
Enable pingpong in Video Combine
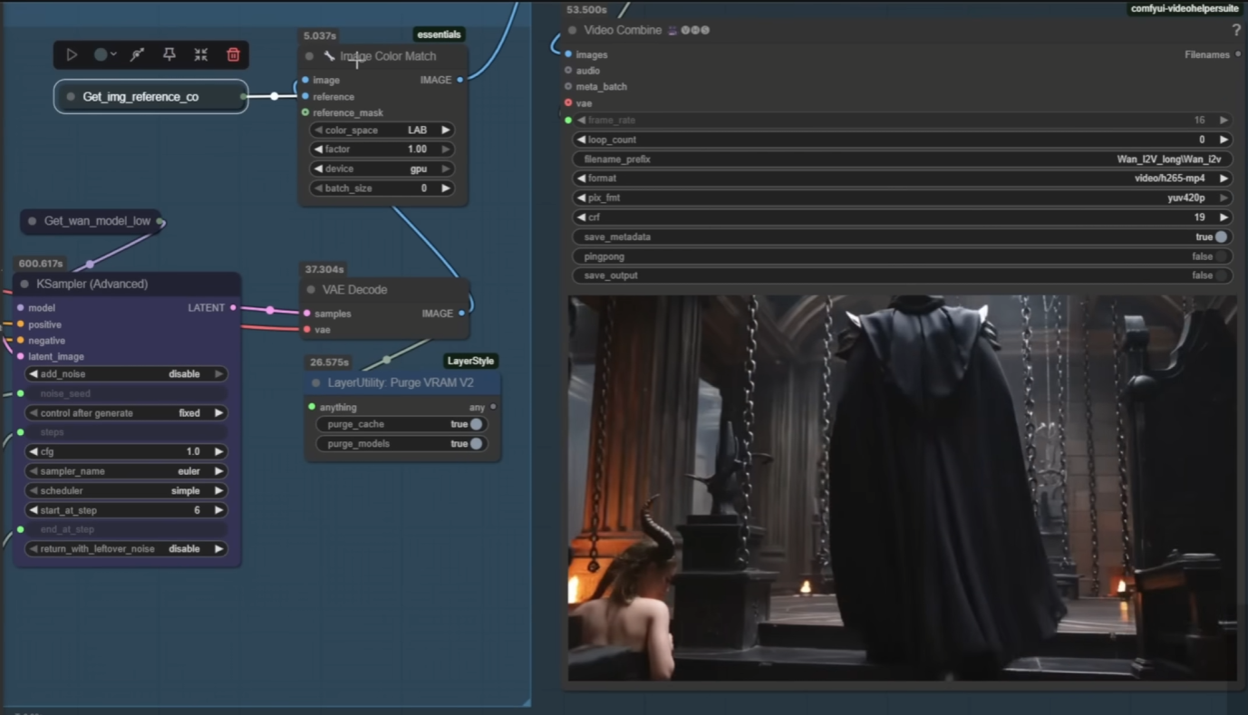[x=1222, y=256]
